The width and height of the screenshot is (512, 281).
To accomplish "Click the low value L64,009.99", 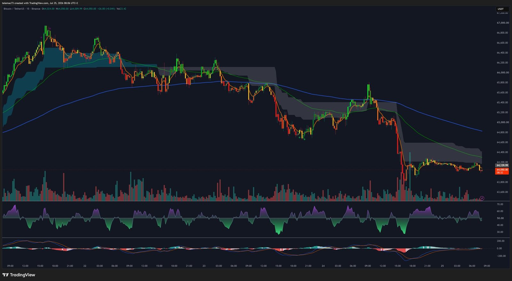I will (76, 9).
